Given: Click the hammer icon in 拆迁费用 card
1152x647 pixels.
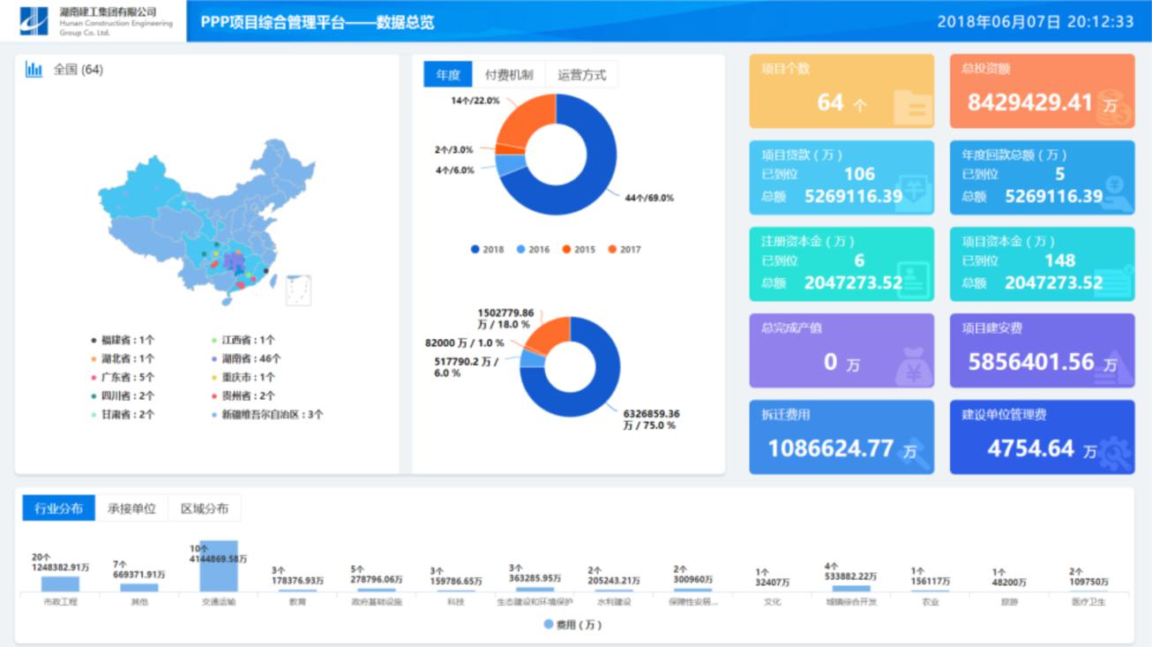Looking at the screenshot, I should pyautogui.click(x=913, y=453).
